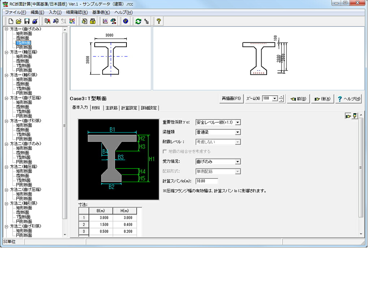
Task: Click the globe icon in the toolbar
Action: 125,21
